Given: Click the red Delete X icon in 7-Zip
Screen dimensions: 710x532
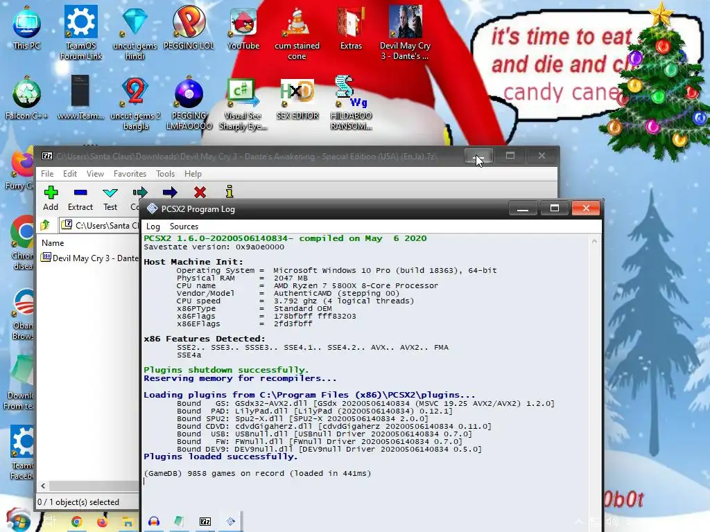Looking at the screenshot, I should click(x=200, y=193).
